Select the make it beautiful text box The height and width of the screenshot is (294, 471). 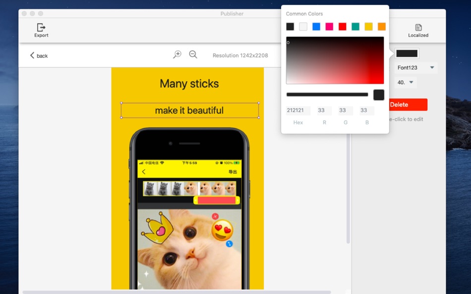pos(190,110)
